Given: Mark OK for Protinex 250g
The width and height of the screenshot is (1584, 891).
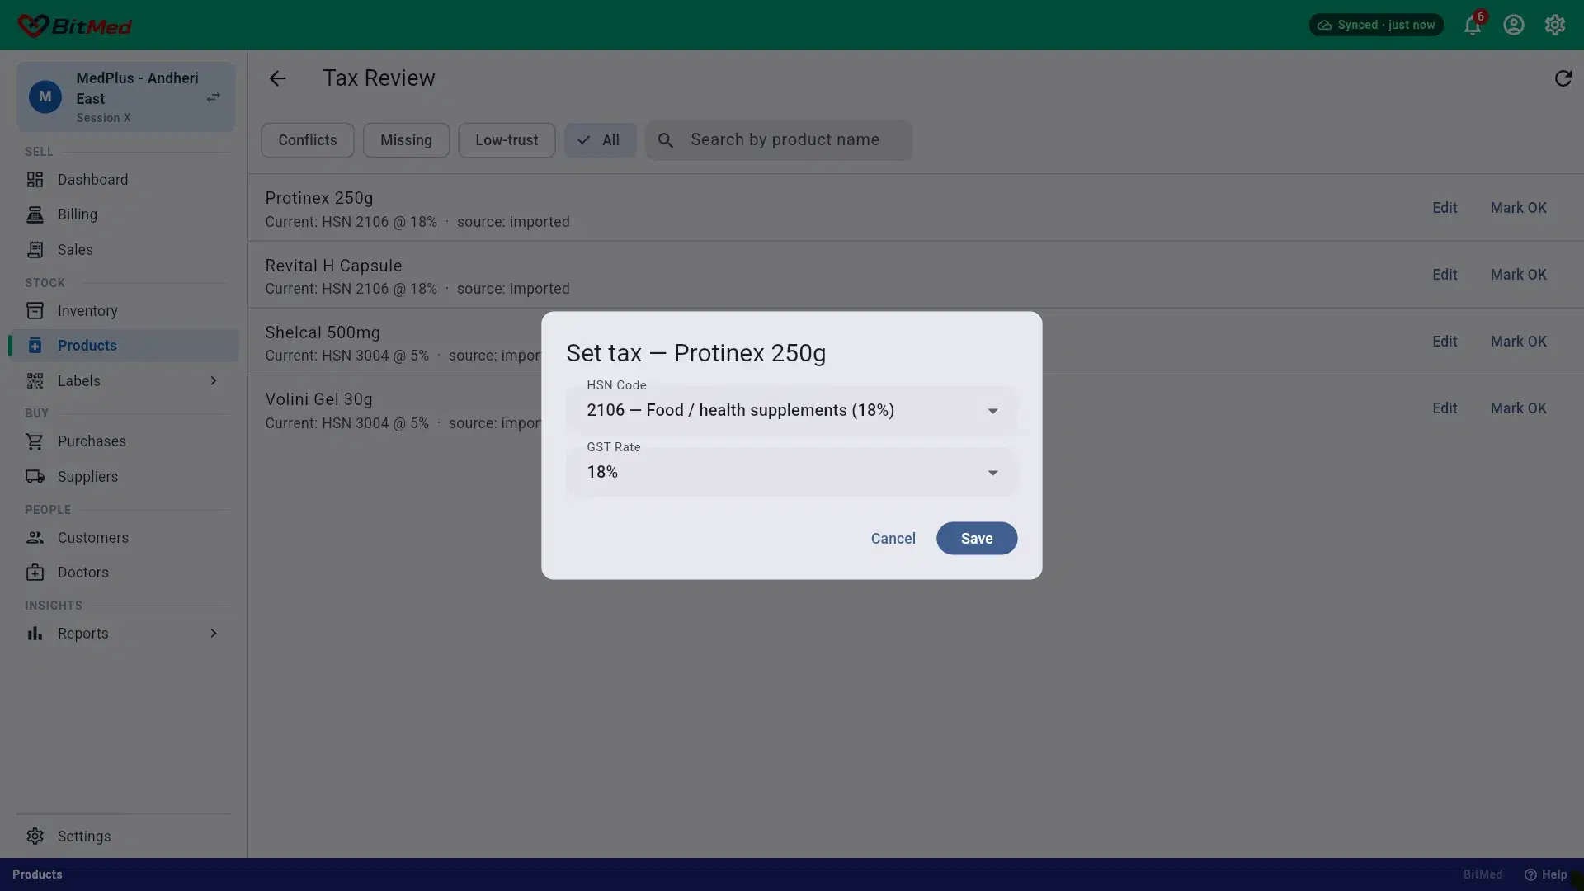Looking at the screenshot, I should pyautogui.click(x=1518, y=208).
